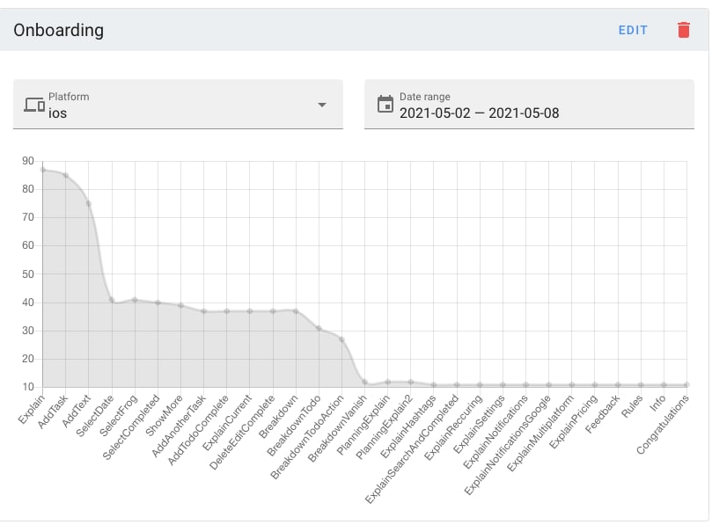Click the 'ExplainPricing' axis label
Screen dimensions: 712x532
(573, 421)
